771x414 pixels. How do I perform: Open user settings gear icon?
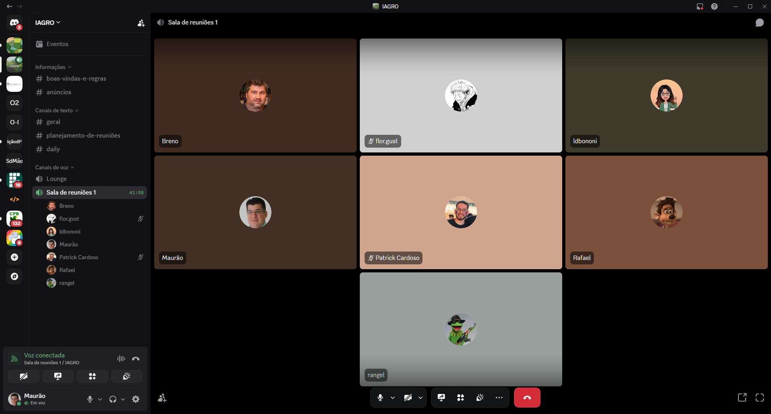pyautogui.click(x=136, y=399)
